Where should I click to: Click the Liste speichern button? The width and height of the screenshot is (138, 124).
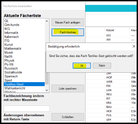pyautogui.click(x=68, y=88)
